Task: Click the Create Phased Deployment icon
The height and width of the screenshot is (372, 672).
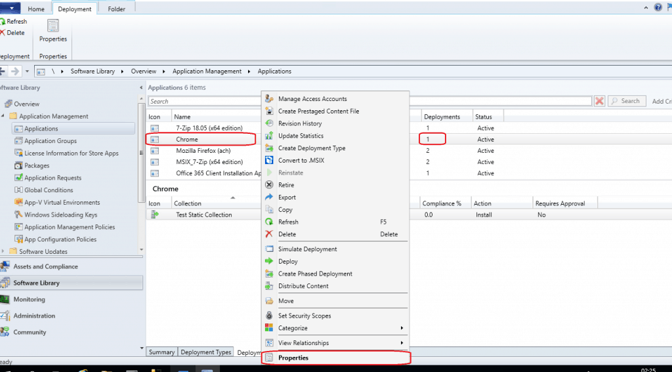Action: click(x=269, y=274)
